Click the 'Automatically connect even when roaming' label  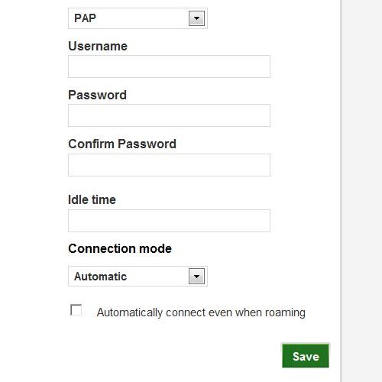[201, 312]
